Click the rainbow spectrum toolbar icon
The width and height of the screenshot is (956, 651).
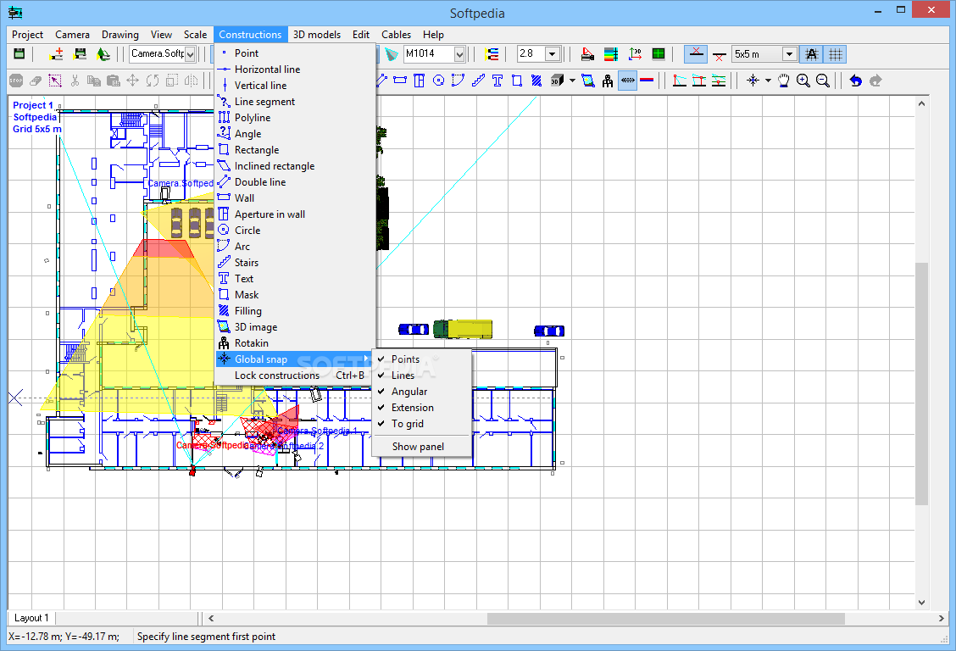[611, 54]
